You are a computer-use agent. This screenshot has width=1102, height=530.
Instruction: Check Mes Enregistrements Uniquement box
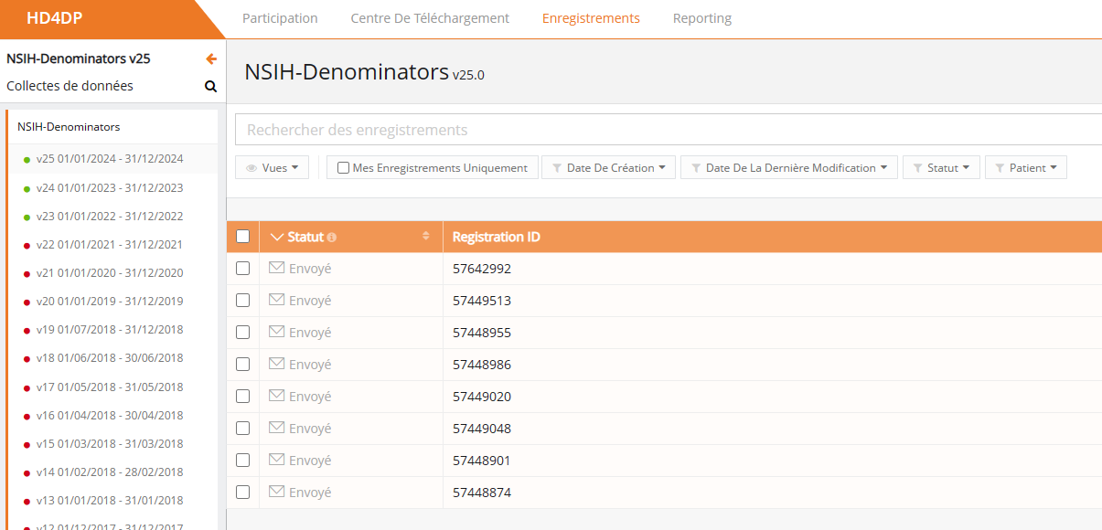343,168
